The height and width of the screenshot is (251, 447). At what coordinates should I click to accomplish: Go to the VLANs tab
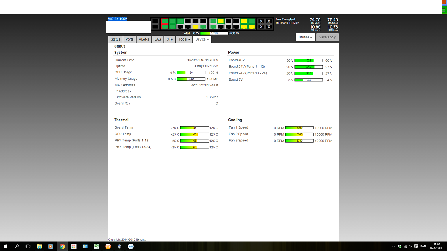point(144,39)
